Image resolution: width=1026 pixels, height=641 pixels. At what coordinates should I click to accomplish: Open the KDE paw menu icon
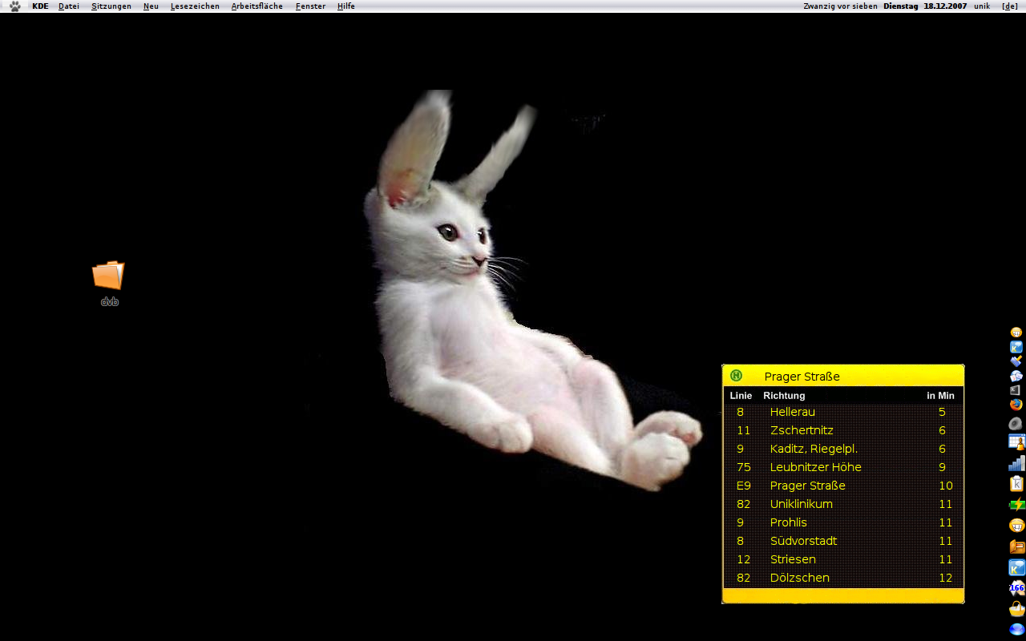tap(14, 6)
